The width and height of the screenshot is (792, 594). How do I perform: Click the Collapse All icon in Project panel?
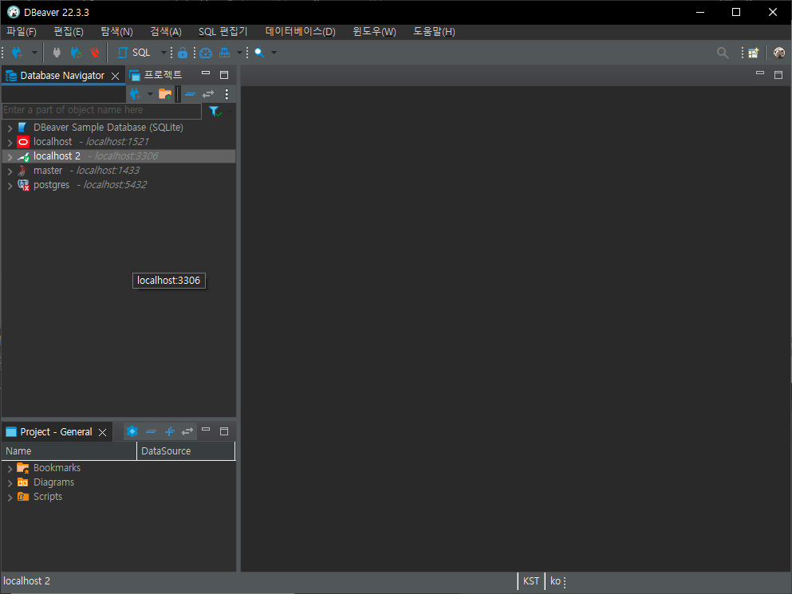pyautogui.click(x=151, y=431)
